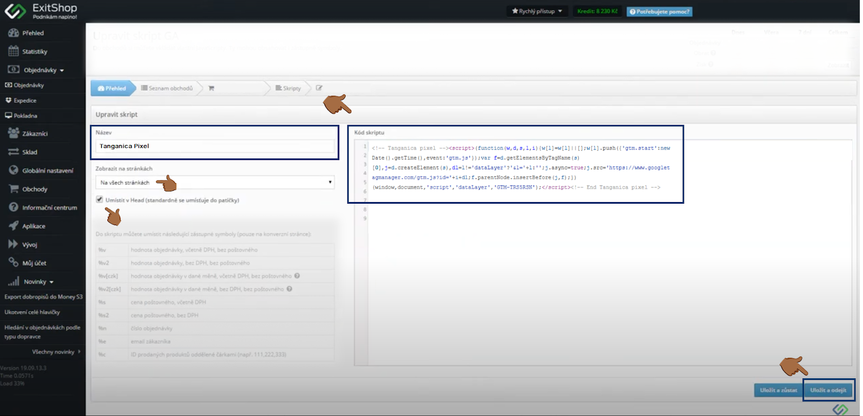
Task: Open Hledání v objednávkách news item
Action: tap(43, 332)
